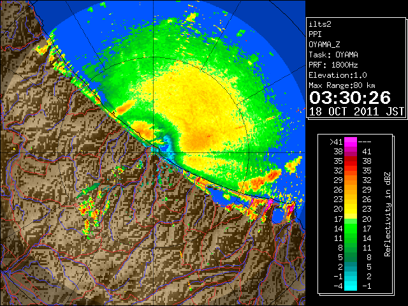Click the date '18 OCT 2011 JST'
This screenshot has height=306, width=408.
[356, 112]
